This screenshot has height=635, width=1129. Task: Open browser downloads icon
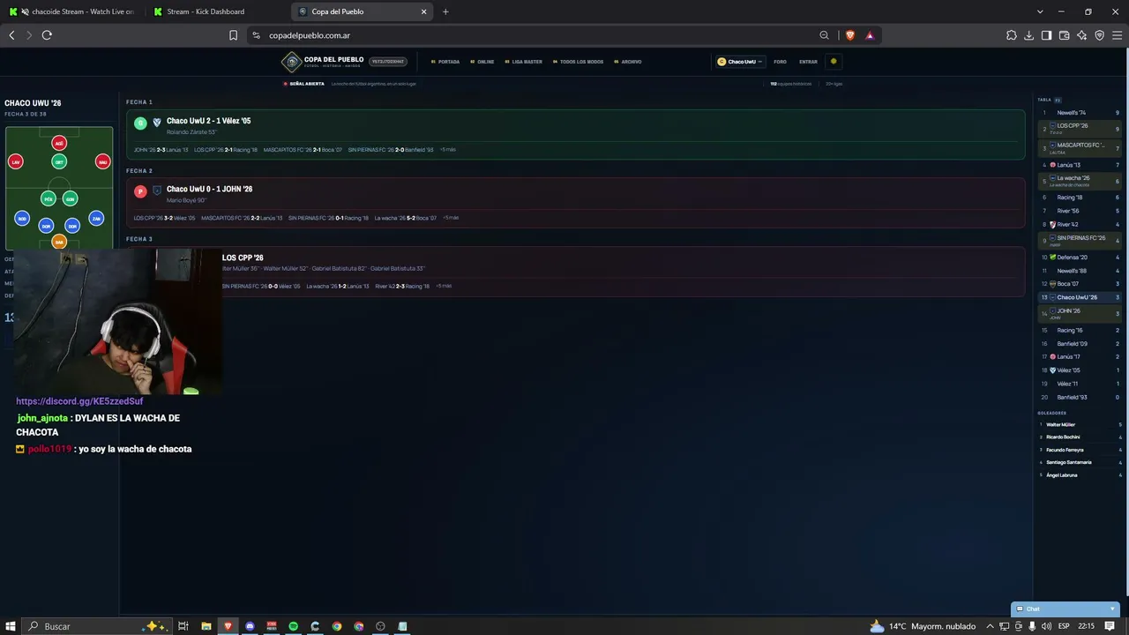tap(1029, 35)
